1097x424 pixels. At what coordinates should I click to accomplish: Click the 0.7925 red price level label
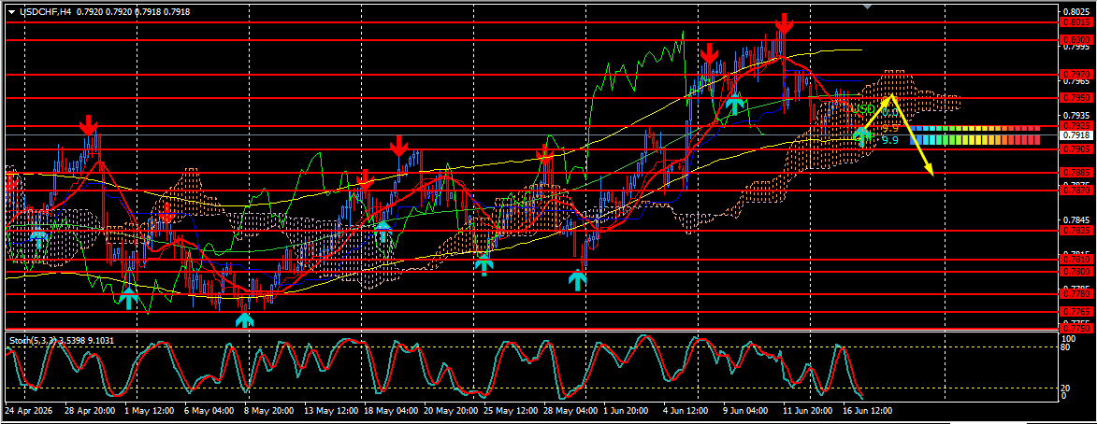(x=1076, y=126)
